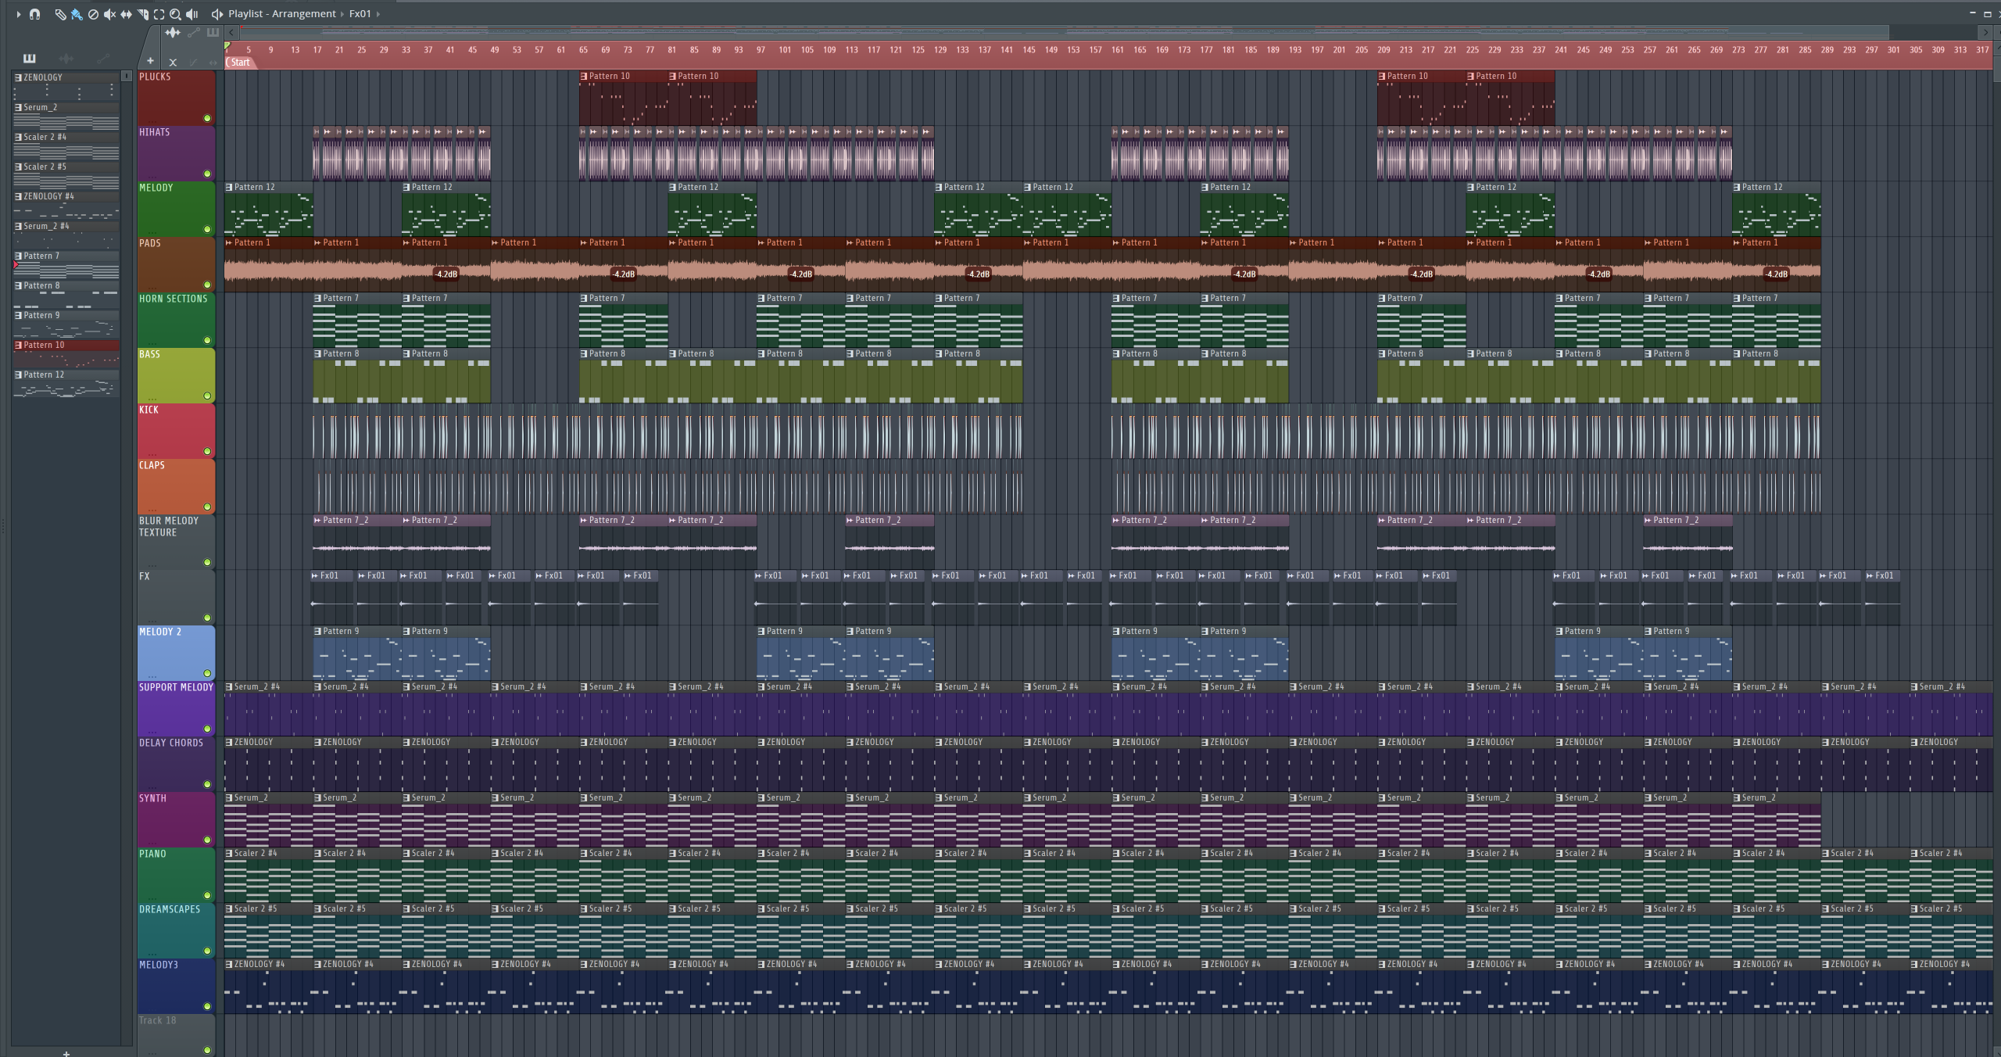Select the Zoom magnifier tool

pos(176,14)
